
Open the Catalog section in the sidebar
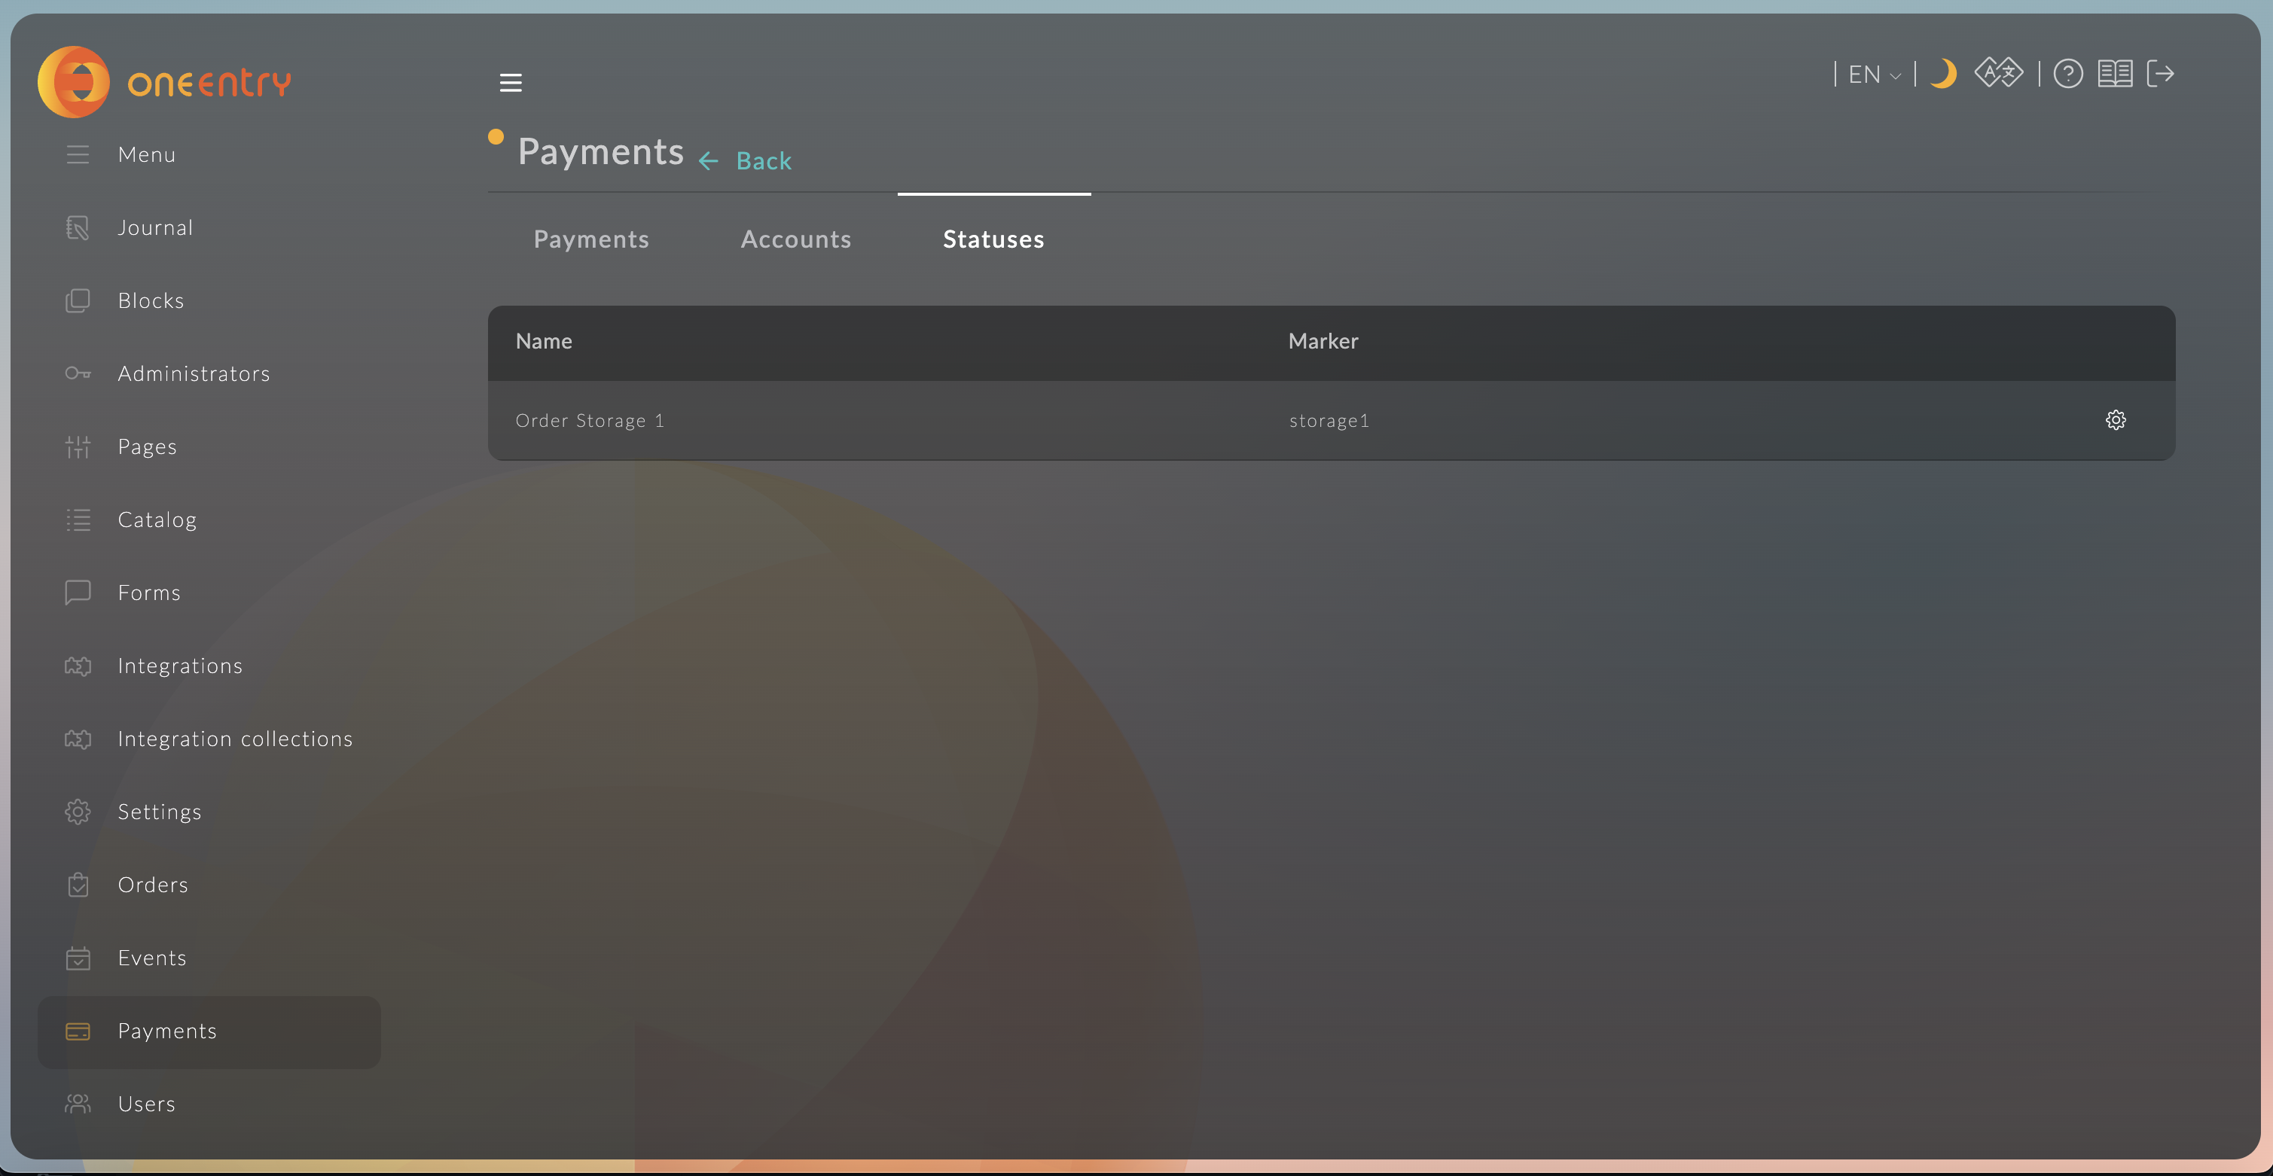(157, 520)
